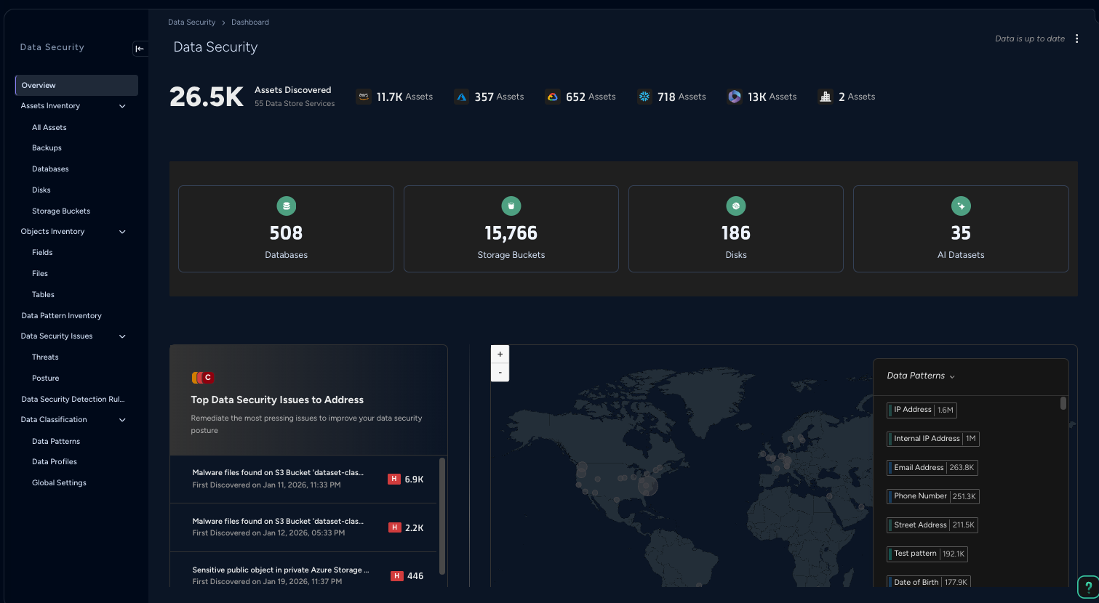
Task: Open the 508 Databases card
Action: (286, 229)
